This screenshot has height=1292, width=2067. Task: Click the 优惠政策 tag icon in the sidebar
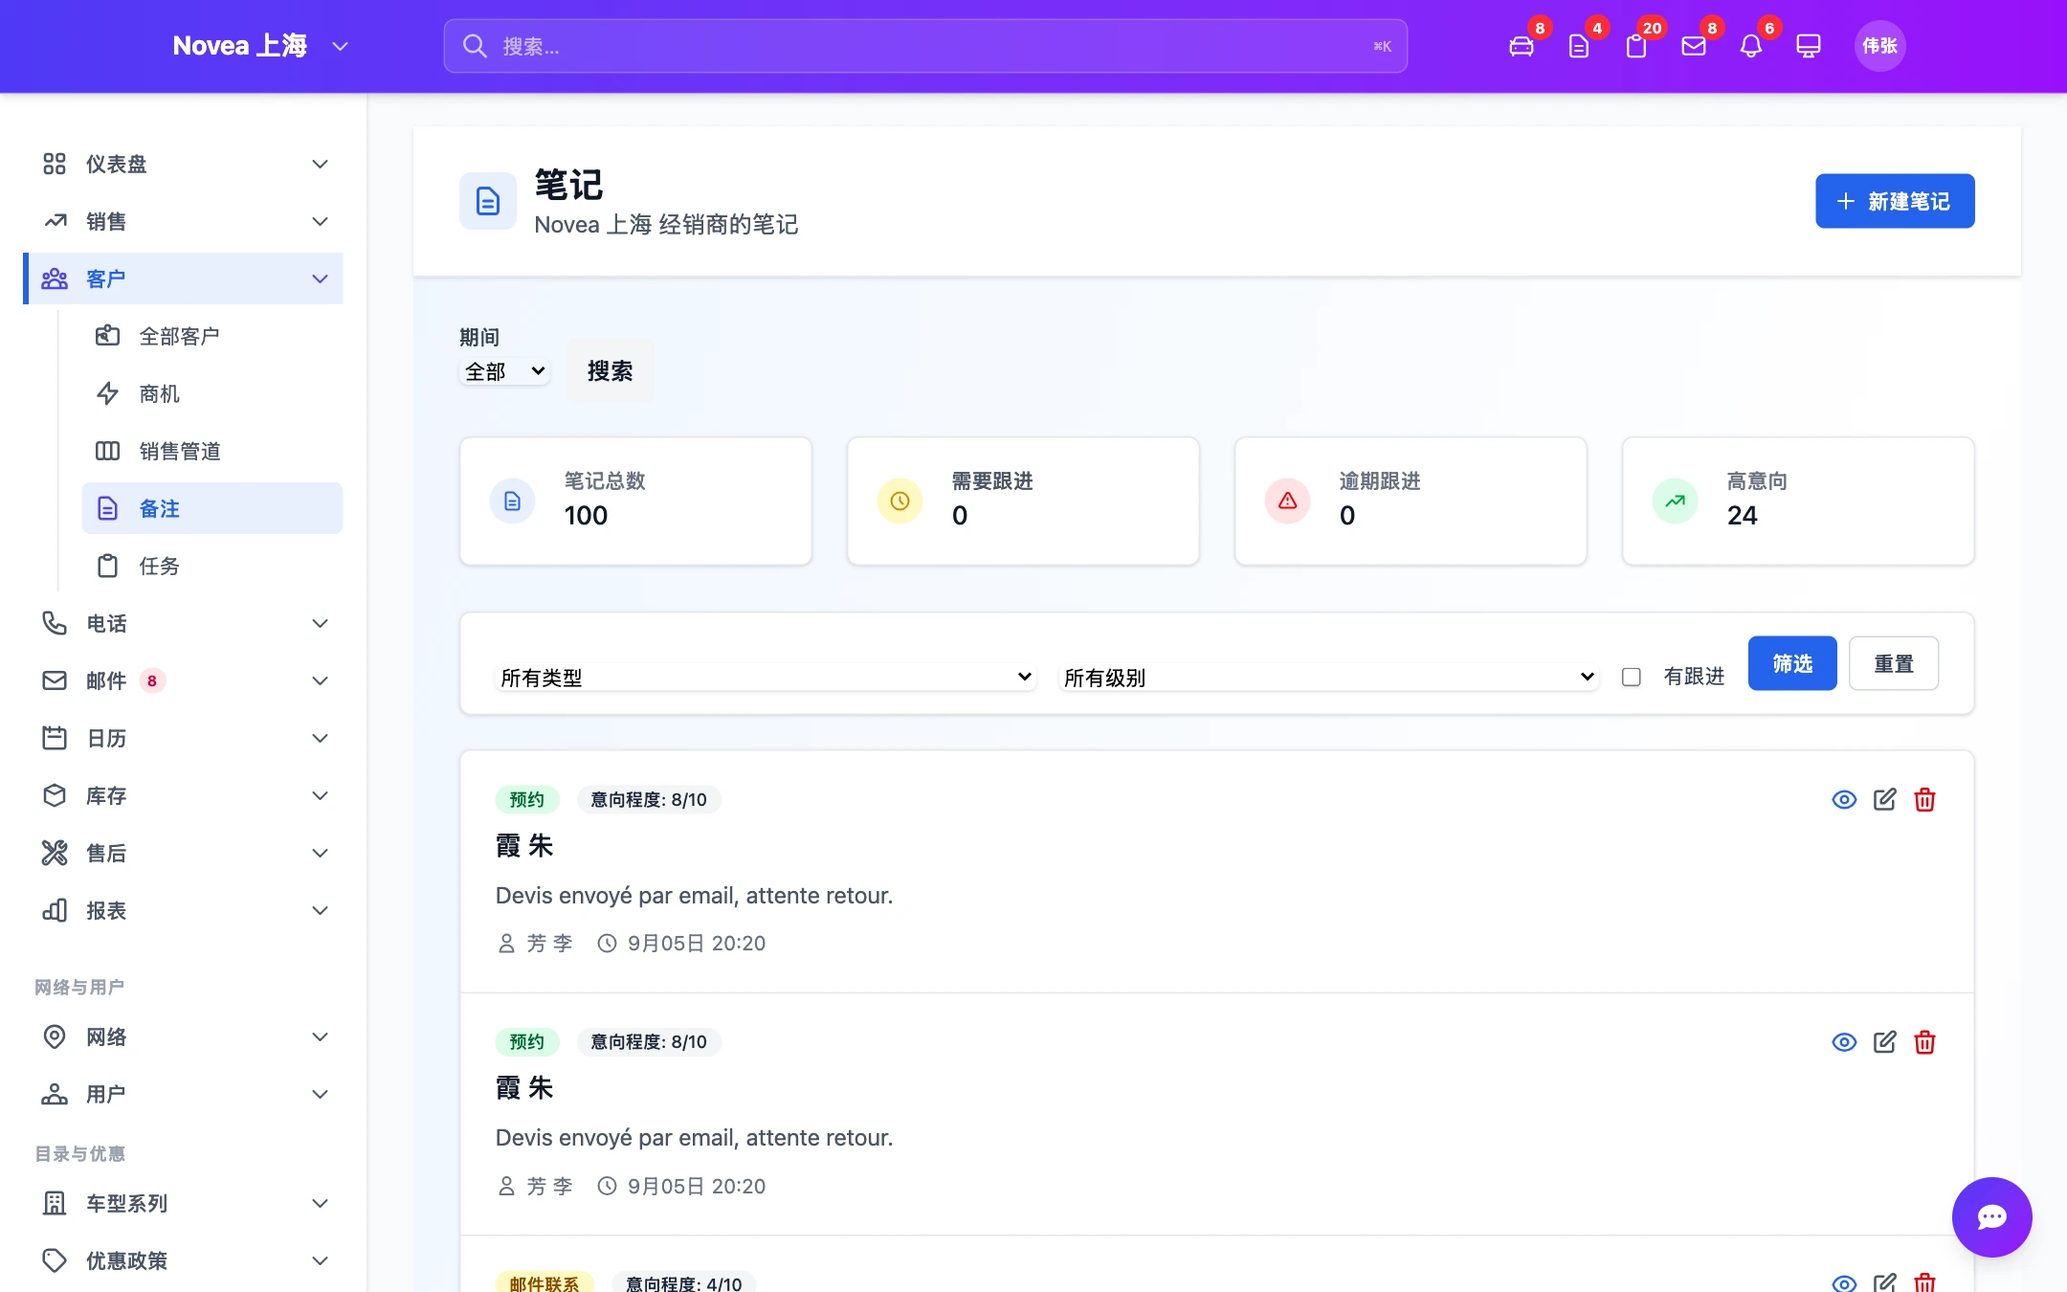55,1260
